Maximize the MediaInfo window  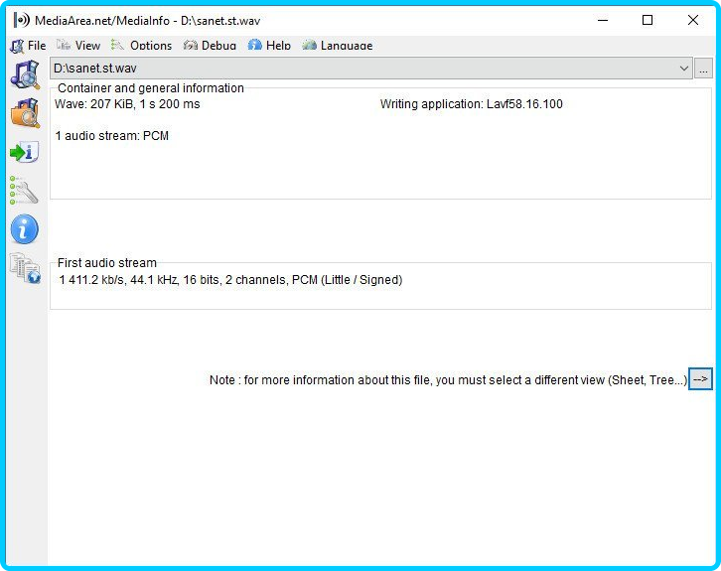point(648,20)
